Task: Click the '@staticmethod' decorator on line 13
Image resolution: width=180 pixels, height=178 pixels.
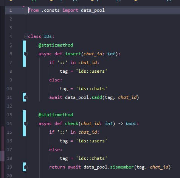Action: 56,115
